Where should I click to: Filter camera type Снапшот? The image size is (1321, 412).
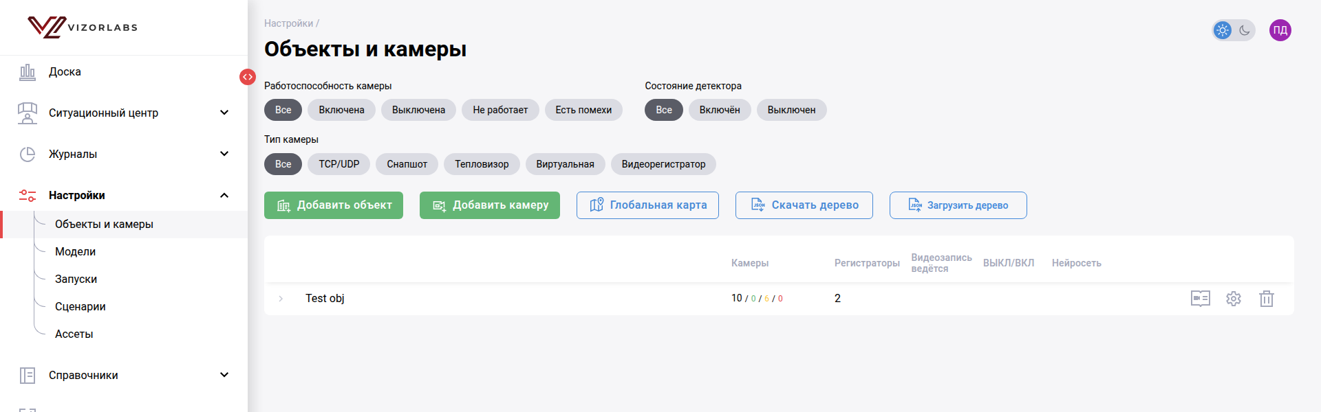pyautogui.click(x=407, y=164)
